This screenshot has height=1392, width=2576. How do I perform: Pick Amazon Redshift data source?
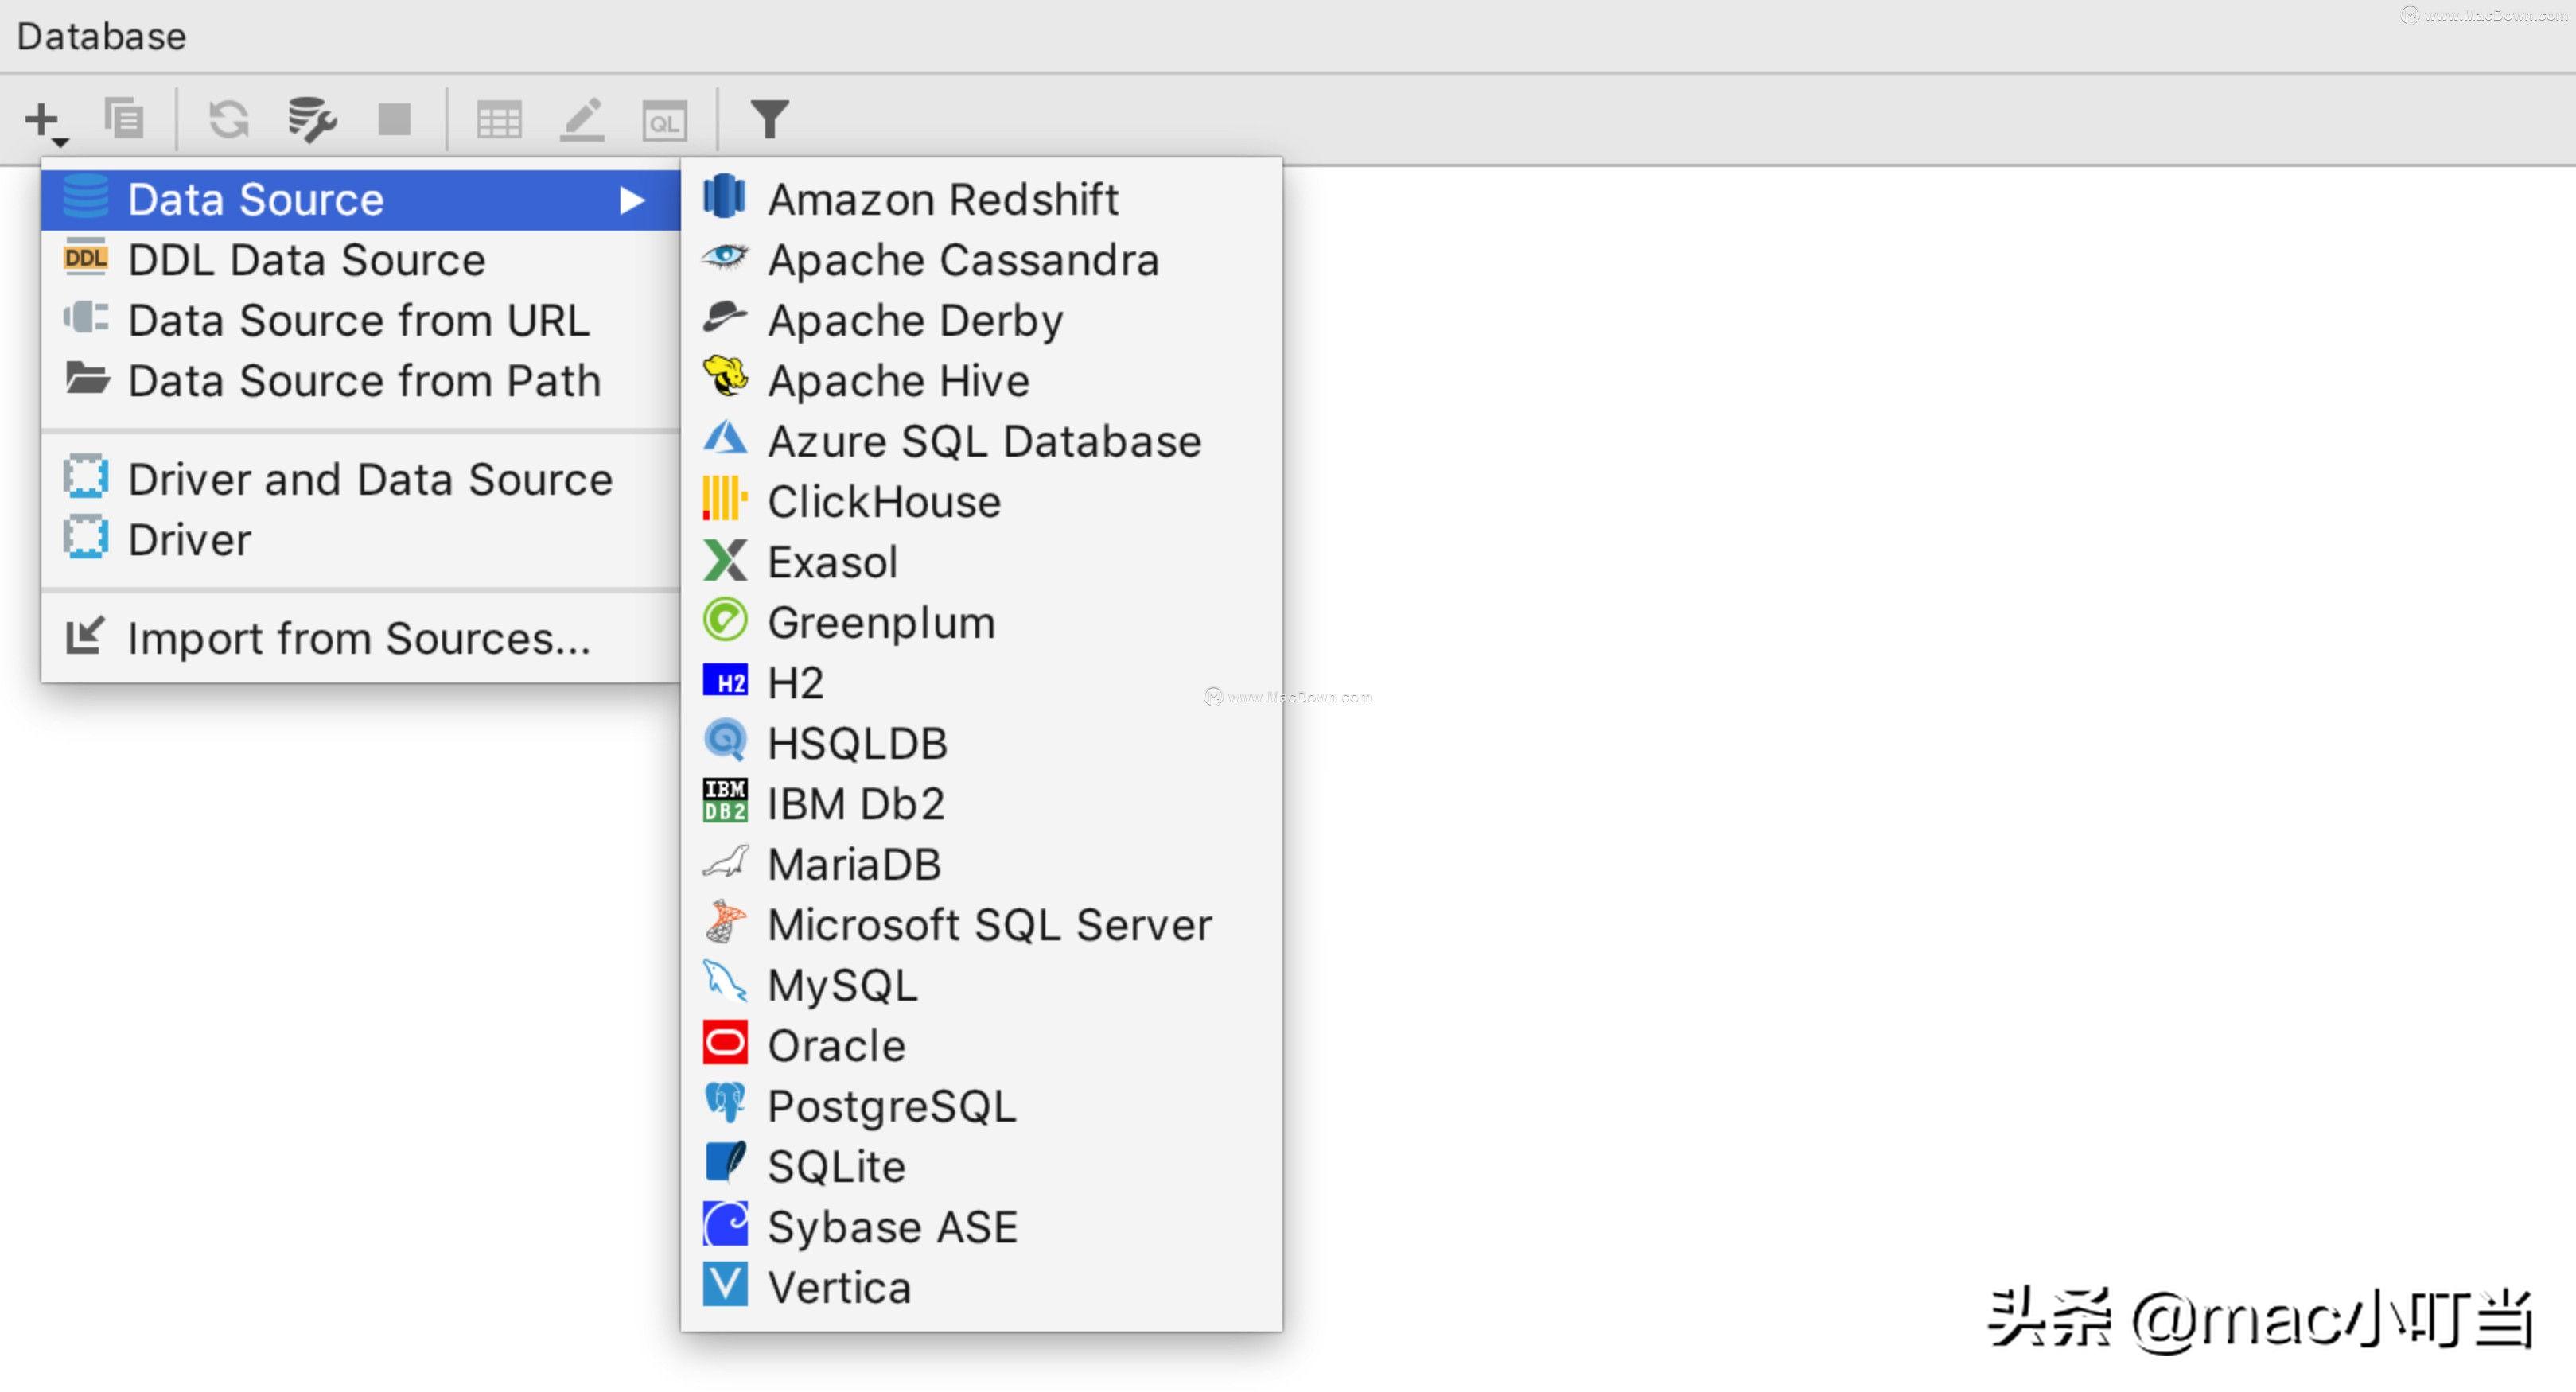click(943, 198)
